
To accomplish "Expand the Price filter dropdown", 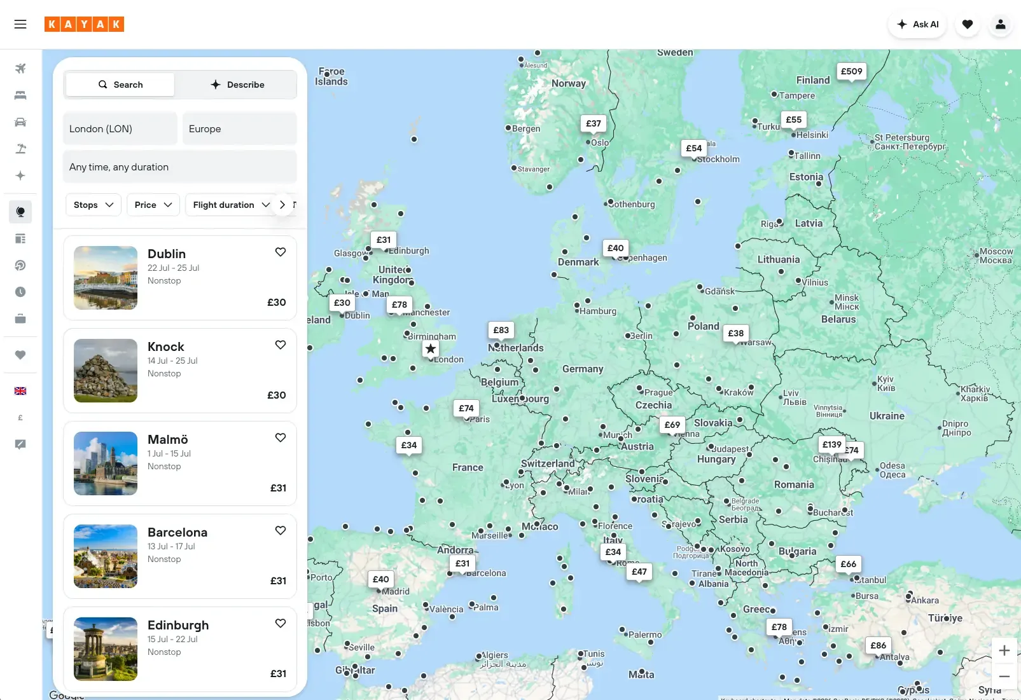I will [x=153, y=205].
